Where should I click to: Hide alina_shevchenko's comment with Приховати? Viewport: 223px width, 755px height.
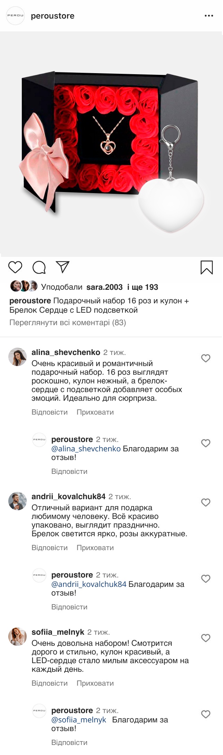click(x=95, y=412)
